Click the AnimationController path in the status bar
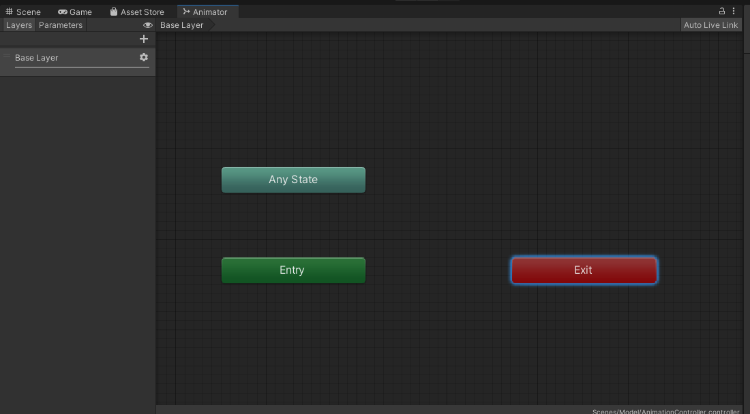Screen dimensions: 750x414 [665, 411]
